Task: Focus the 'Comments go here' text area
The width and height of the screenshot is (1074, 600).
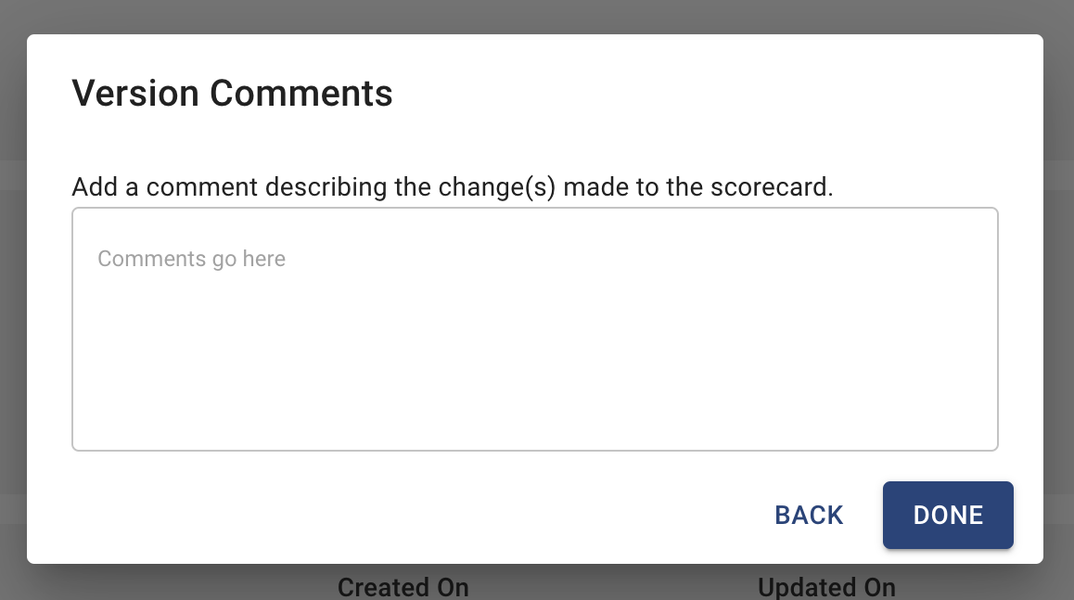Action: 535,329
